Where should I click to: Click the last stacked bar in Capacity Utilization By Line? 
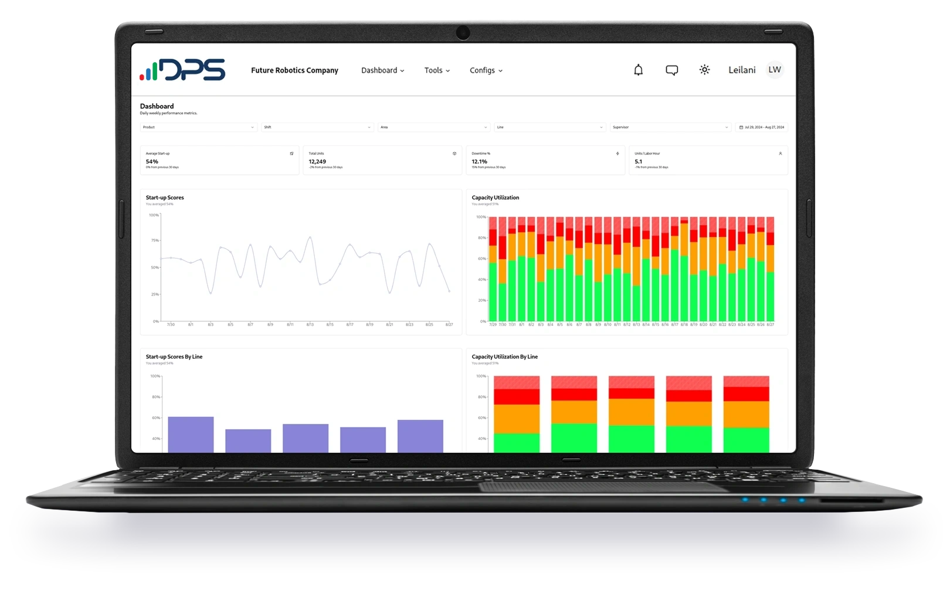tap(746, 415)
